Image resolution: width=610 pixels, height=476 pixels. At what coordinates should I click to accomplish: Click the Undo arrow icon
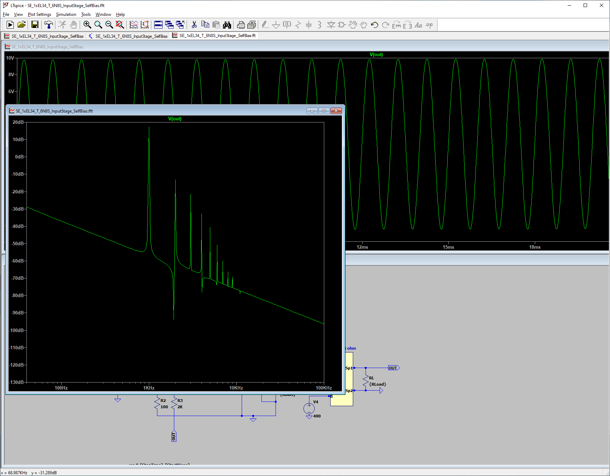point(375,25)
